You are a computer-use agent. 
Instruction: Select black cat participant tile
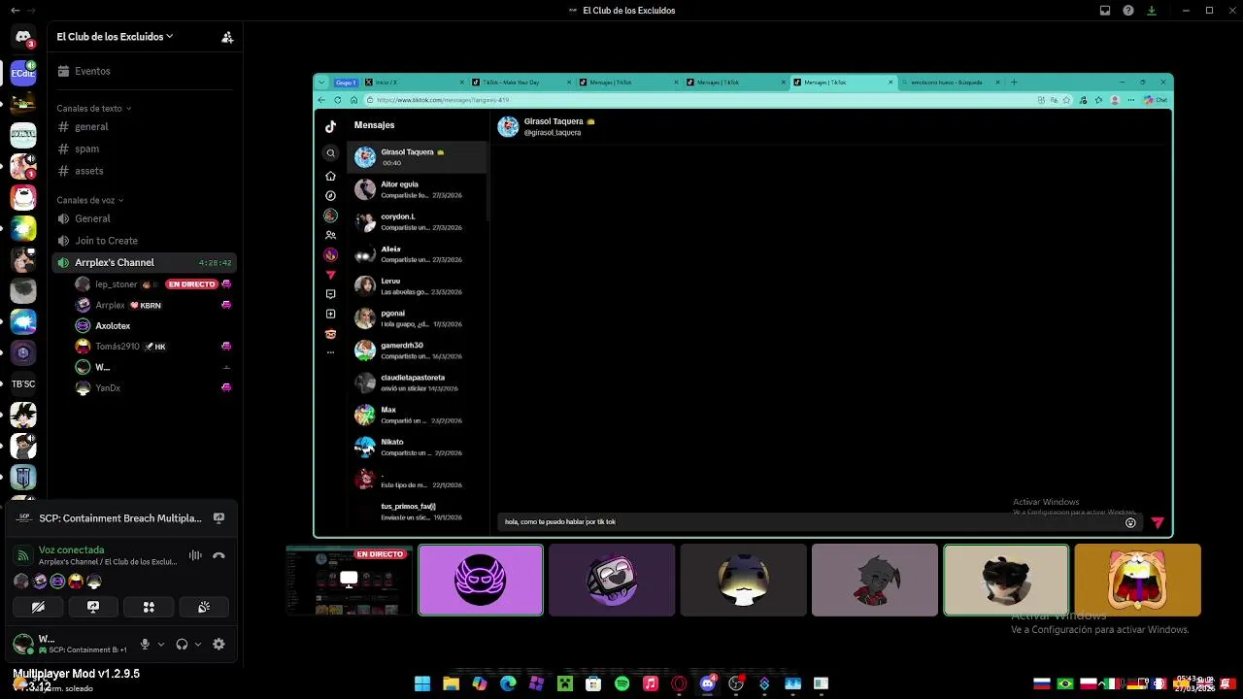pyautogui.click(x=1006, y=581)
